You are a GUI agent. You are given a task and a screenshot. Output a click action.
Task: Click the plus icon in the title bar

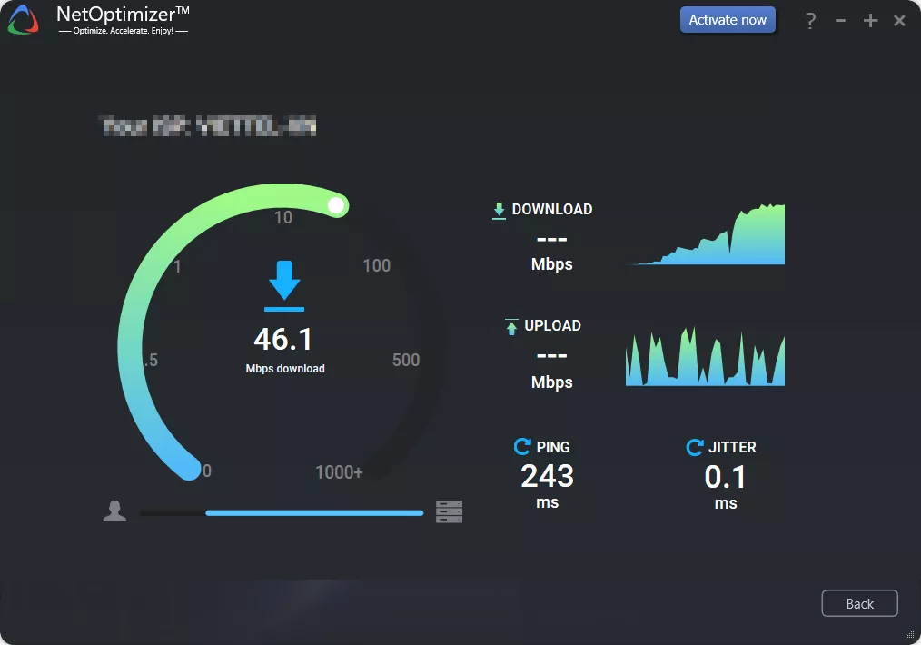[x=869, y=20]
